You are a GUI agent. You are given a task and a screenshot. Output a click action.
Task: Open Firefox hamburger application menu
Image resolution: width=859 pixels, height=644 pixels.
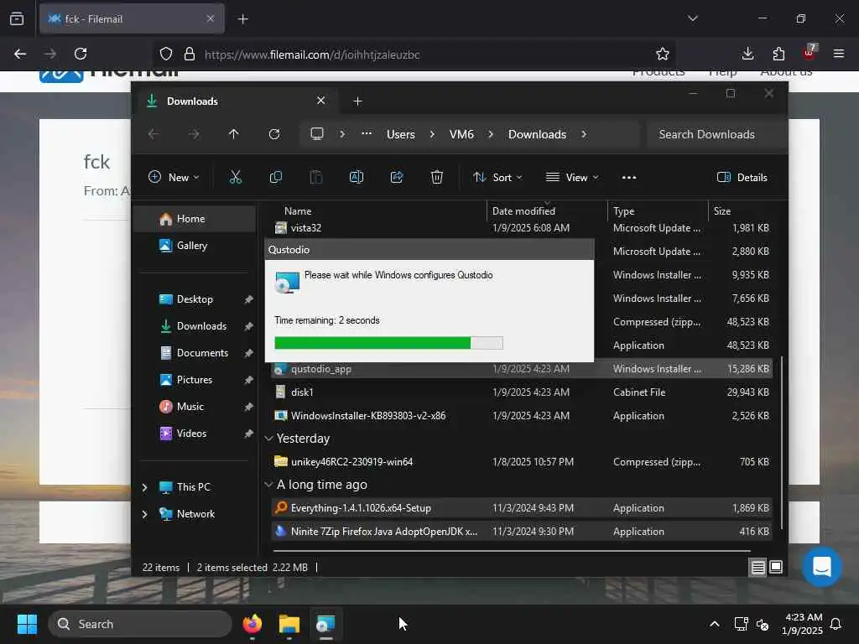[839, 54]
